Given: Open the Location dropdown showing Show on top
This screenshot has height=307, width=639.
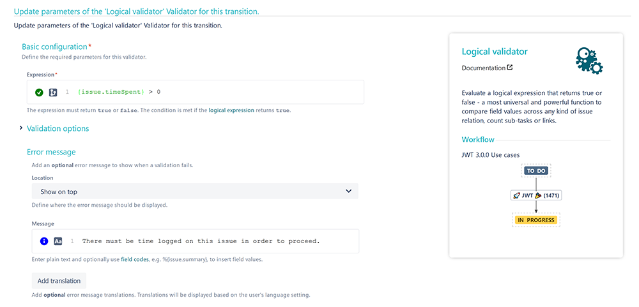Looking at the screenshot, I should coord(195,191).
